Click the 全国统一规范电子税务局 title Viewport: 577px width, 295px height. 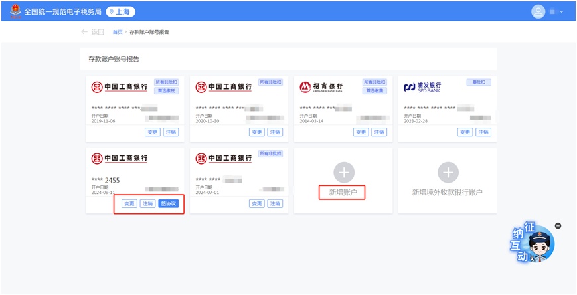click(x=62, y=12)
